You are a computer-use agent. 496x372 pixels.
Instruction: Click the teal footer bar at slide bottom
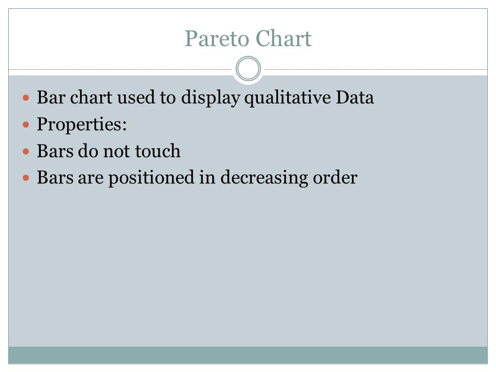point(248,355)
